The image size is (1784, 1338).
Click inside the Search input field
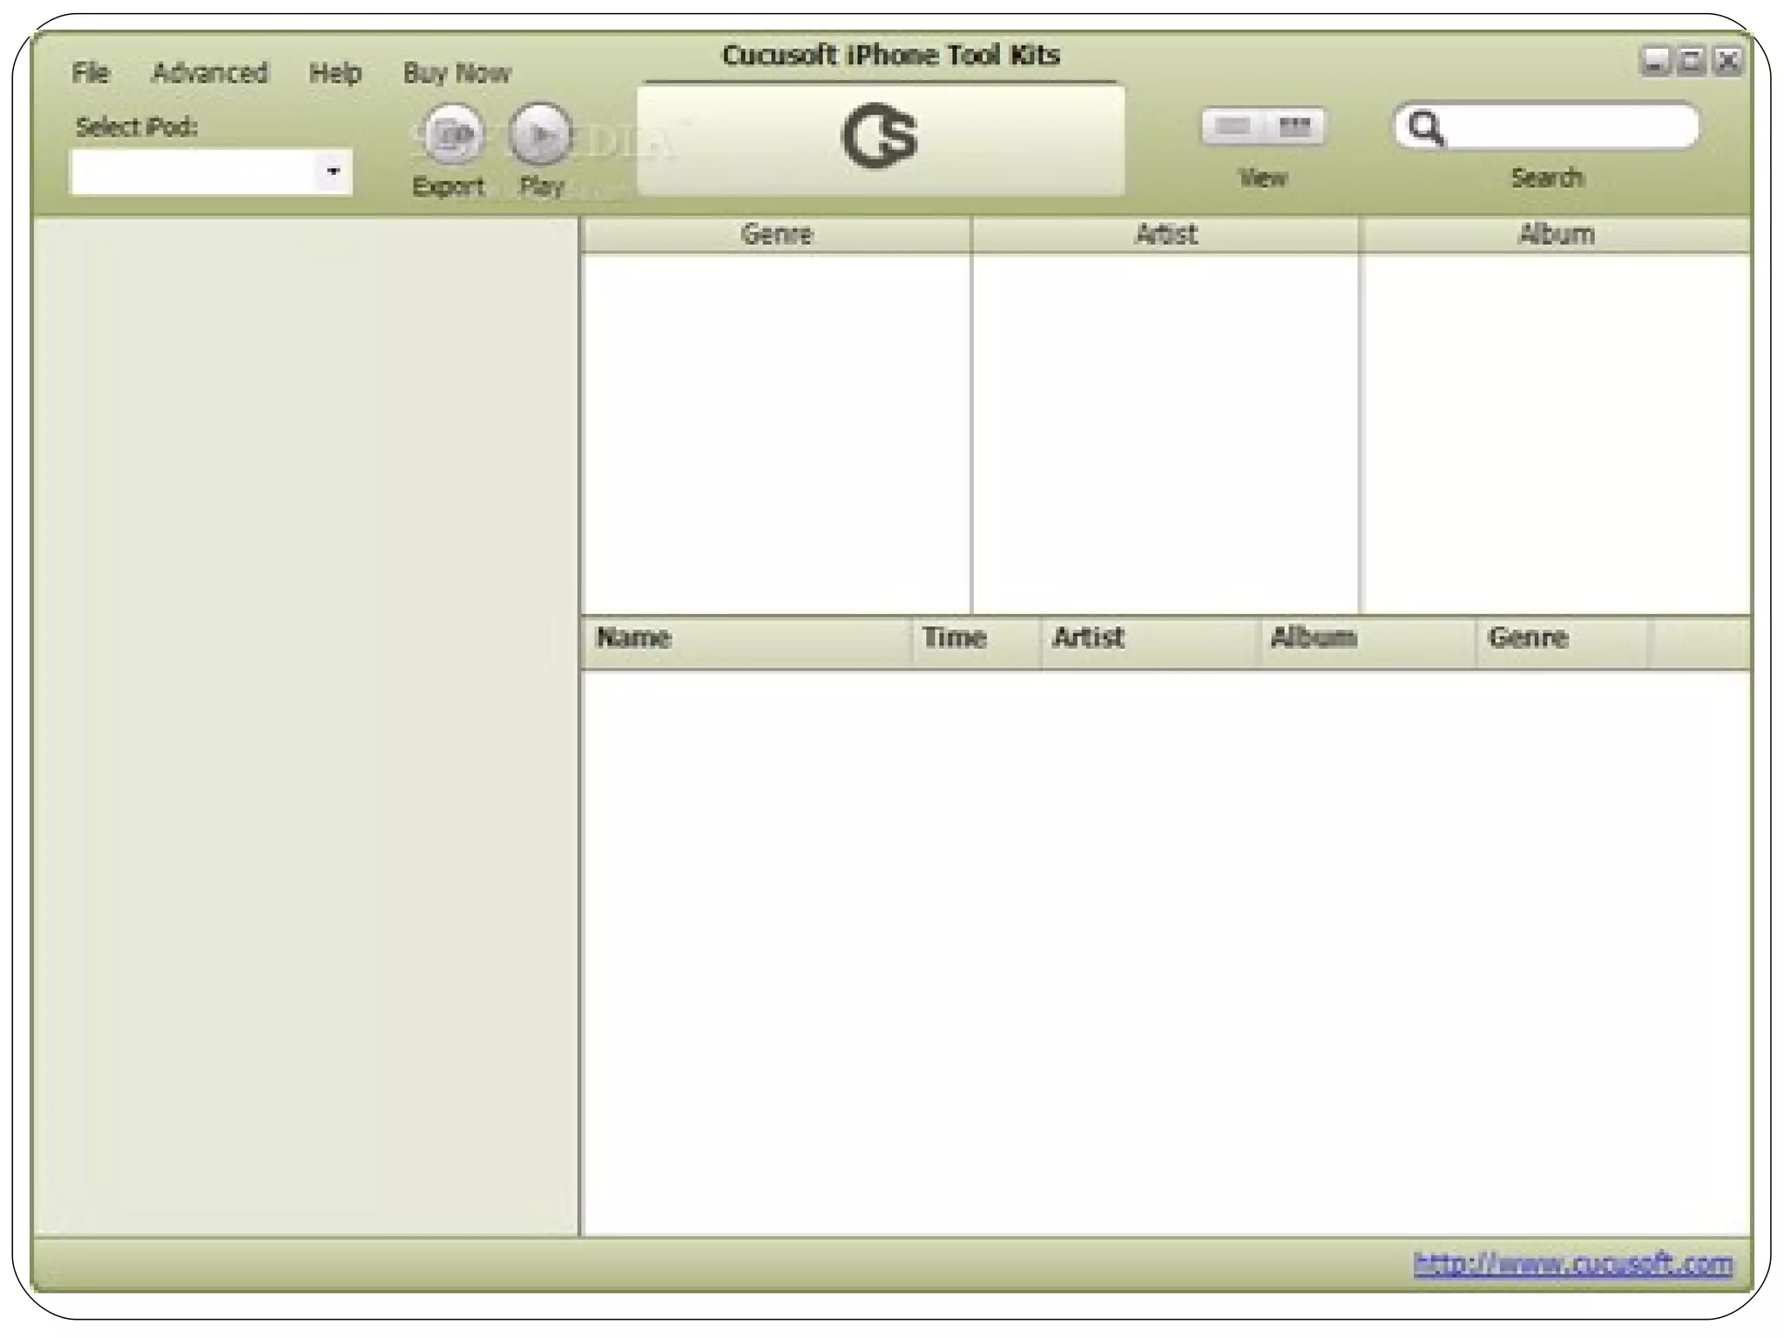tap(1568, 128)
